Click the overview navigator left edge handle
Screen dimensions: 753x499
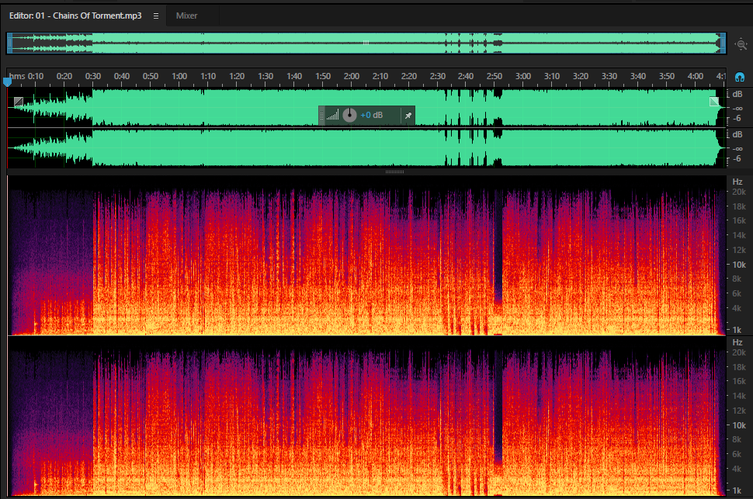click(x=9, y=43)
